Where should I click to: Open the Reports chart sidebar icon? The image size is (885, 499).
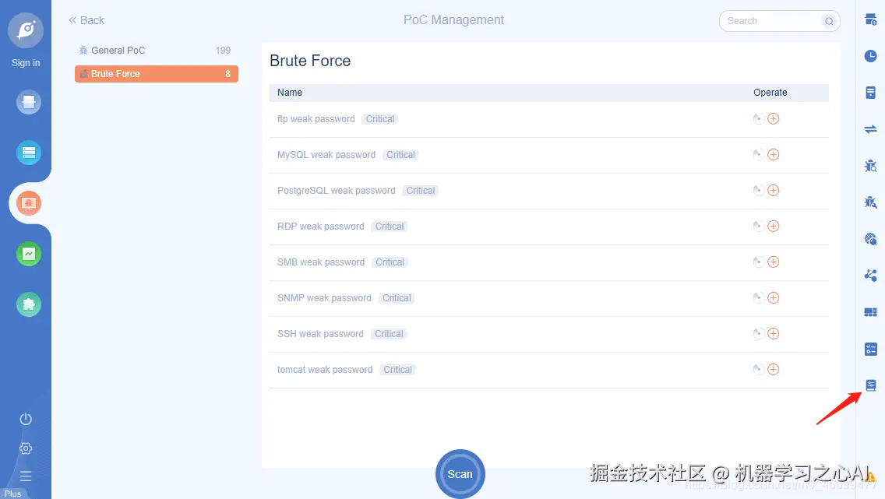(29, 254)
